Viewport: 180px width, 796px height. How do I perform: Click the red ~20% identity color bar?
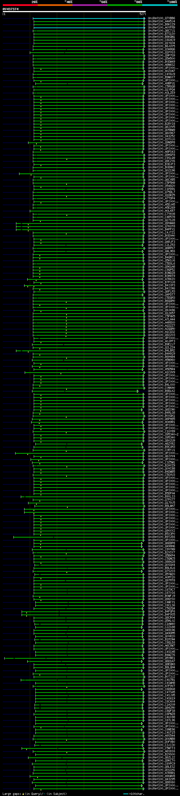click(20, 5)
